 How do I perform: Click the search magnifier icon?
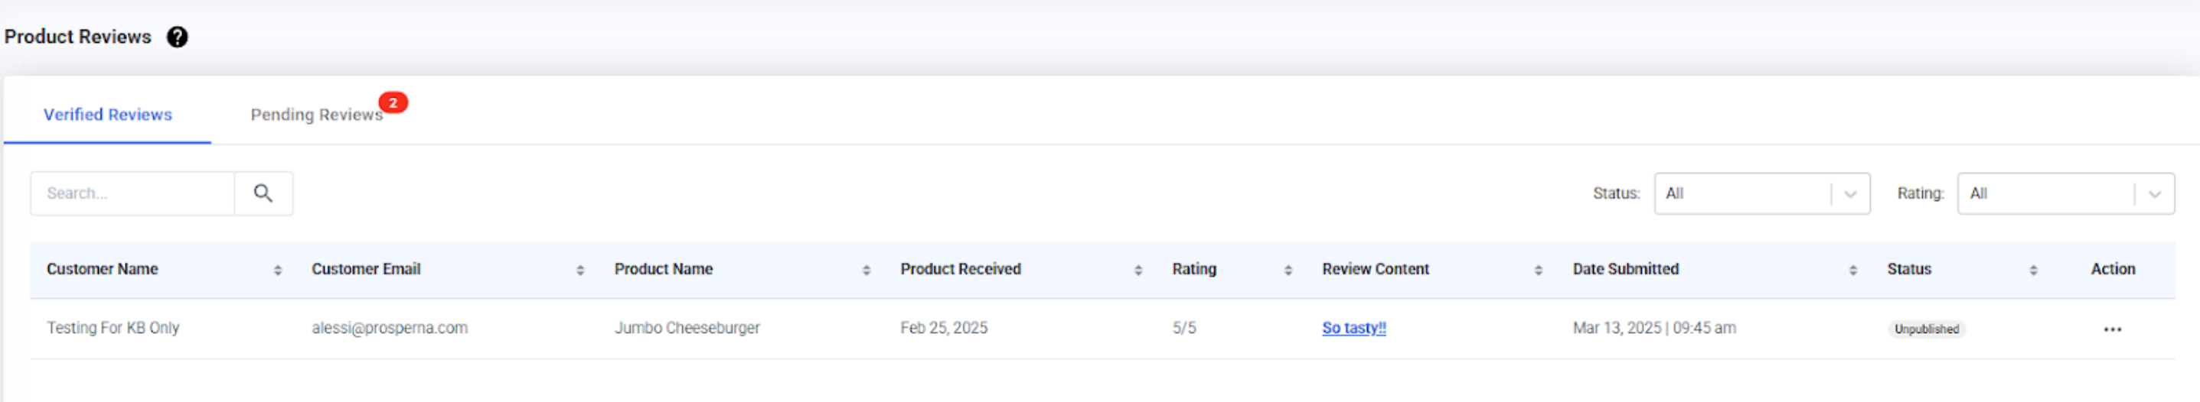point(263,193)
